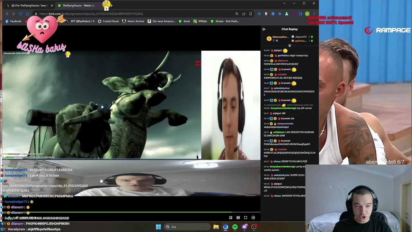Open the Control Room bookmark
The width and height of the screenshot is (412, 232).
click(x=108, y=21)
